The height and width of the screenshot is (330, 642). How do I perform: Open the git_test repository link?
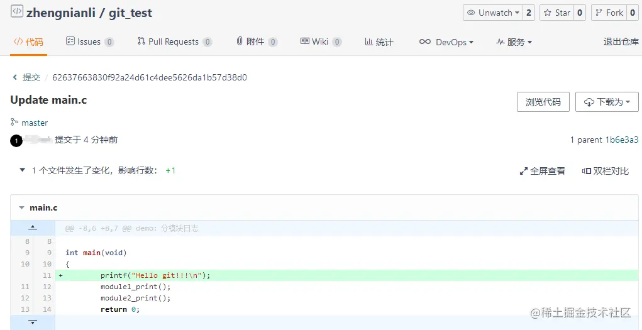click(x=130, y=13)
